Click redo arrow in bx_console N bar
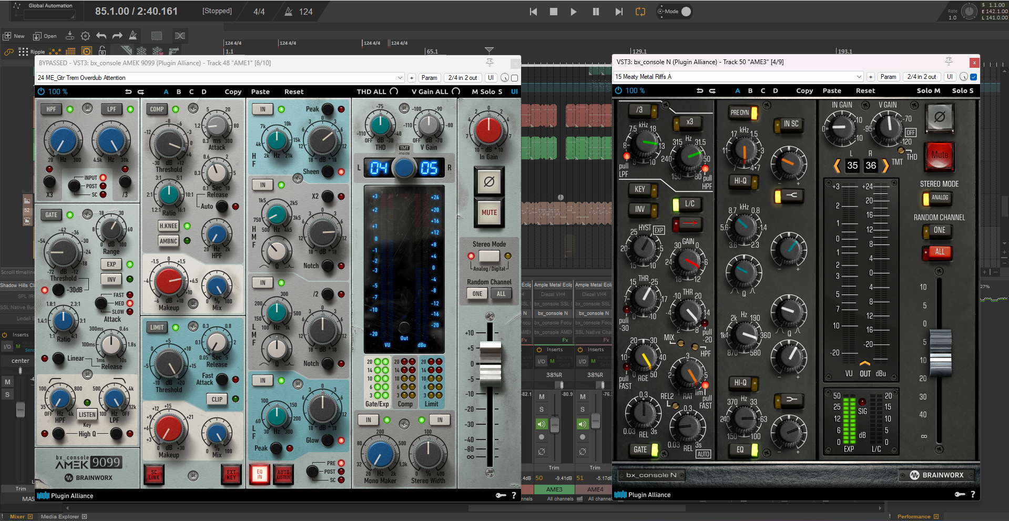 (712, 90)
